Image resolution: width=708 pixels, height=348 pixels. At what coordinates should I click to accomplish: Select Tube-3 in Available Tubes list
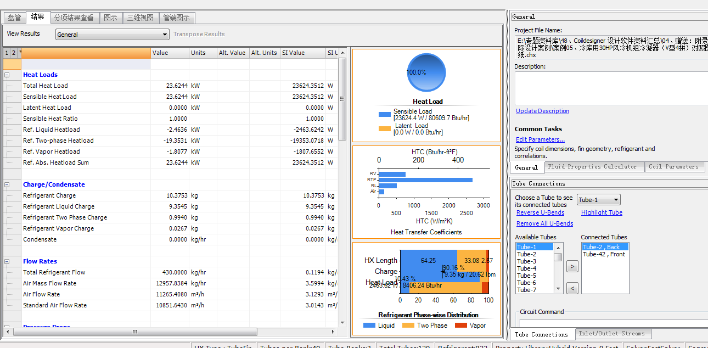pos(535,261)
